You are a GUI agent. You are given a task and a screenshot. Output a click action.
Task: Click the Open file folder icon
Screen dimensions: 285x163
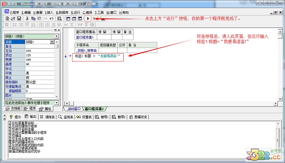tap(13, 18)
